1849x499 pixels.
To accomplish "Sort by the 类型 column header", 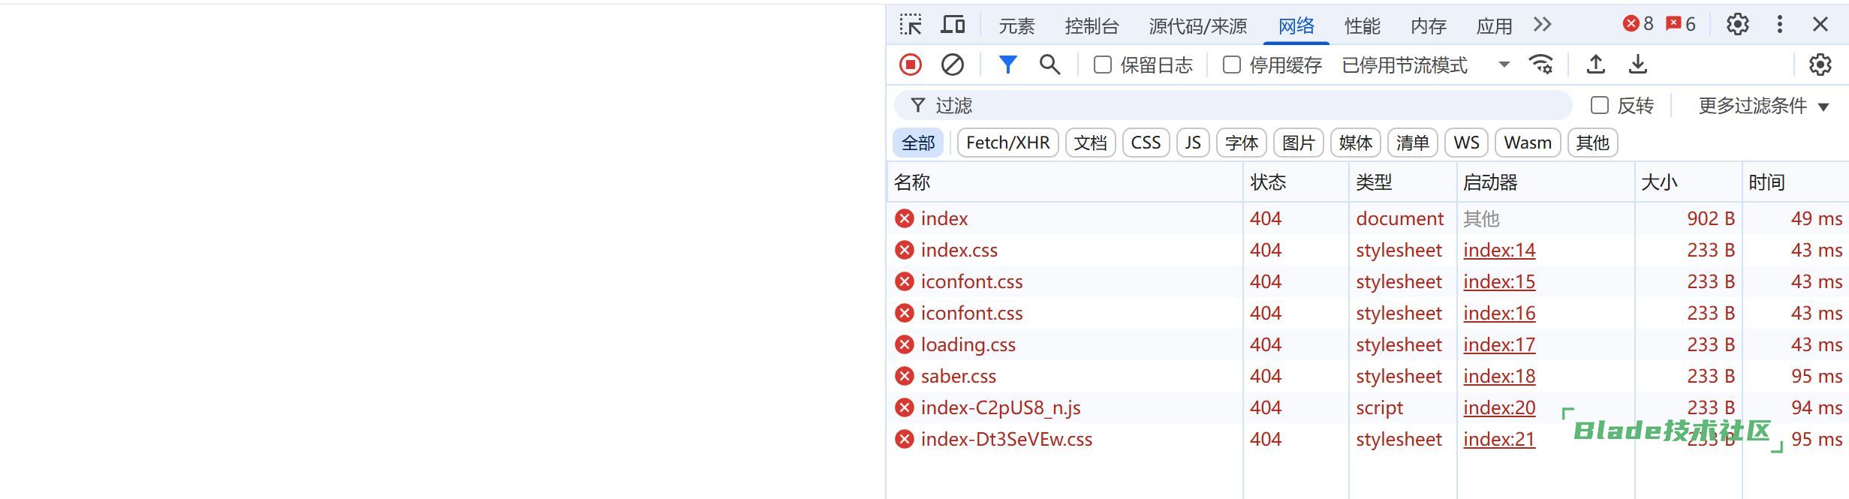I will [1402, 182].
